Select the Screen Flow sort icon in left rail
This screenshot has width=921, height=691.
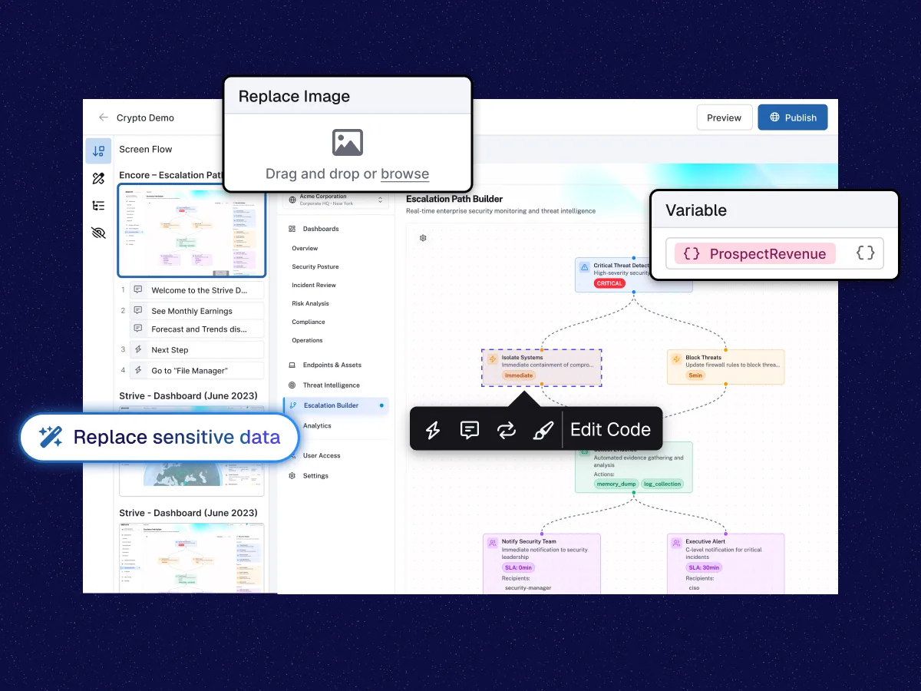[98, 151]
